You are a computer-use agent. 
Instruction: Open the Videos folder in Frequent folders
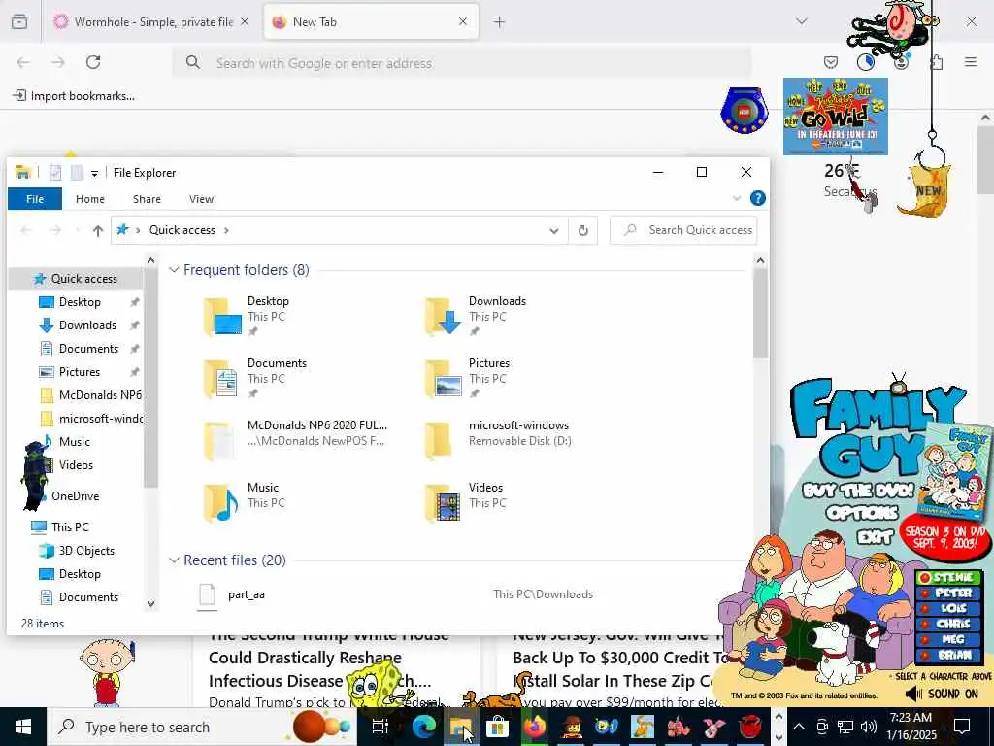tap(465, 502)
